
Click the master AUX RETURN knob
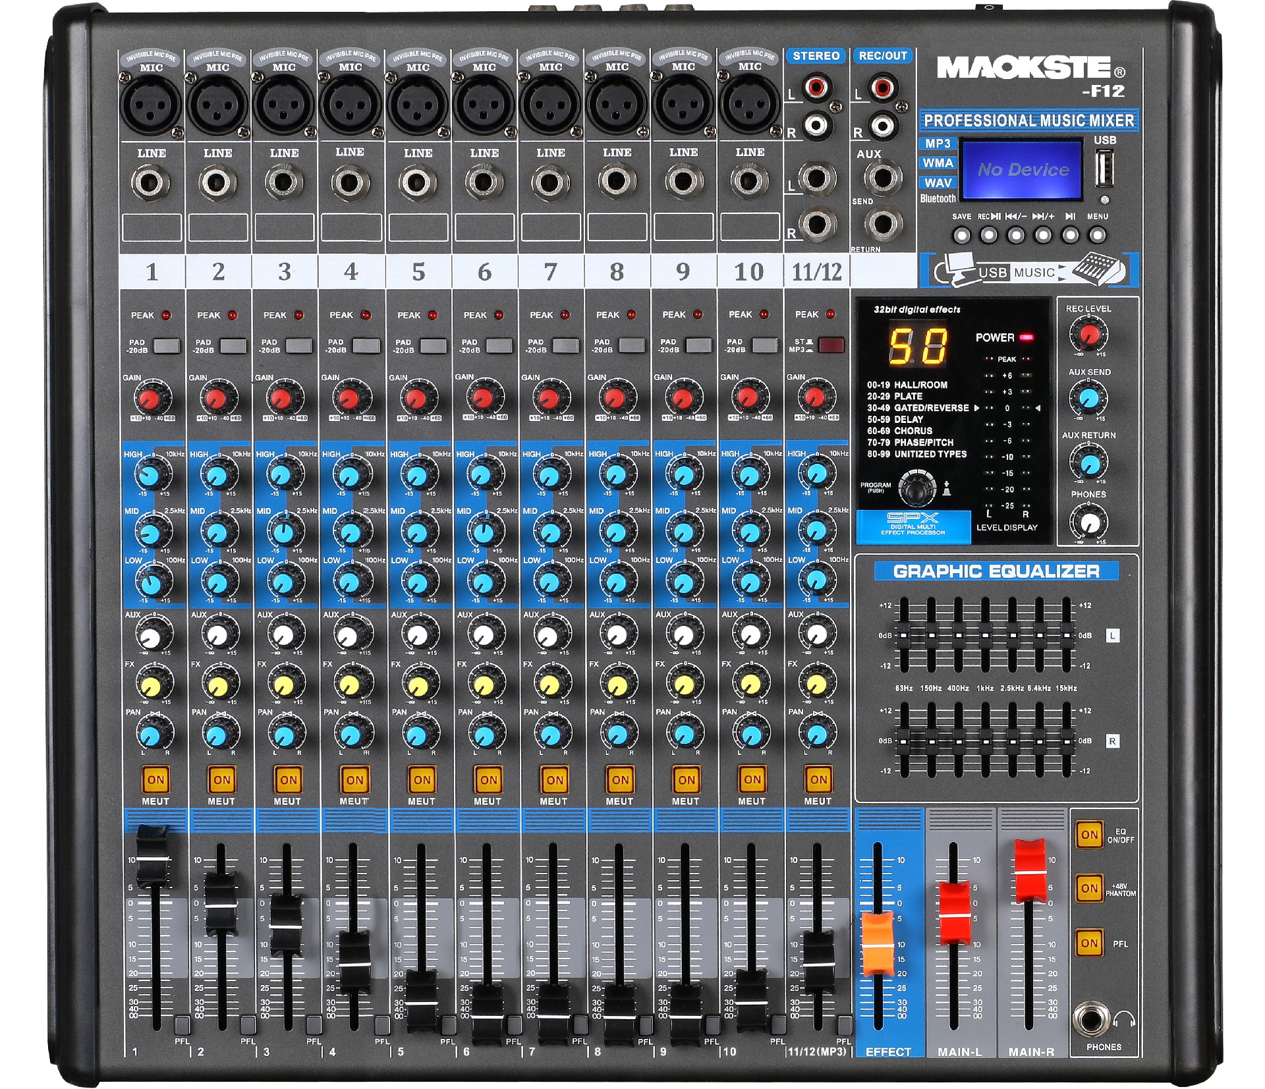[1088, 463]
